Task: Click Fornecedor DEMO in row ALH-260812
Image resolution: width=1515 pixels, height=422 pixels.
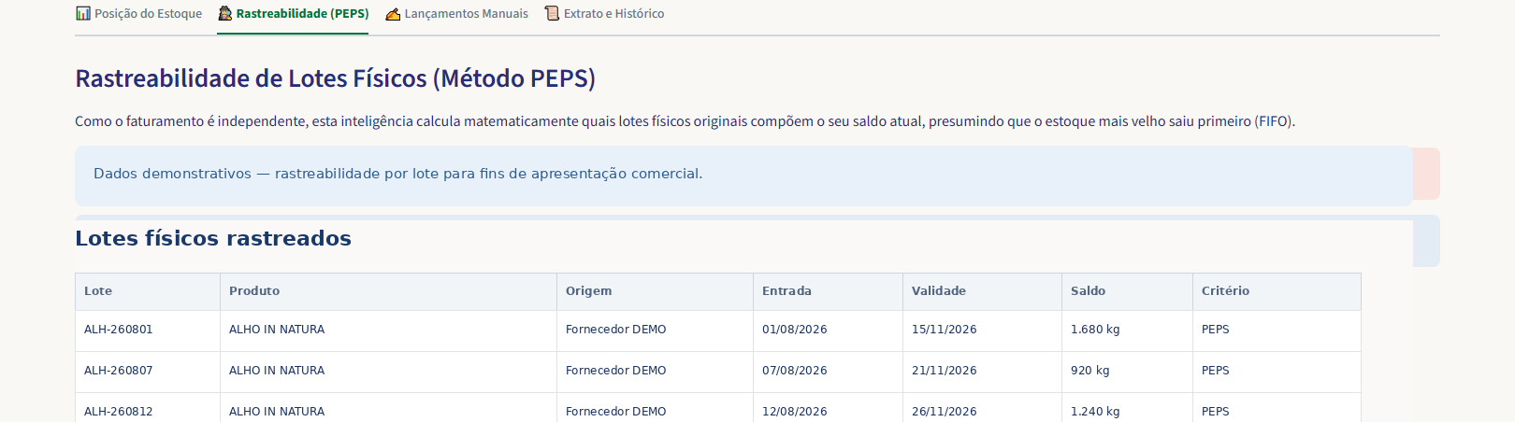Action: click(616, 412)
